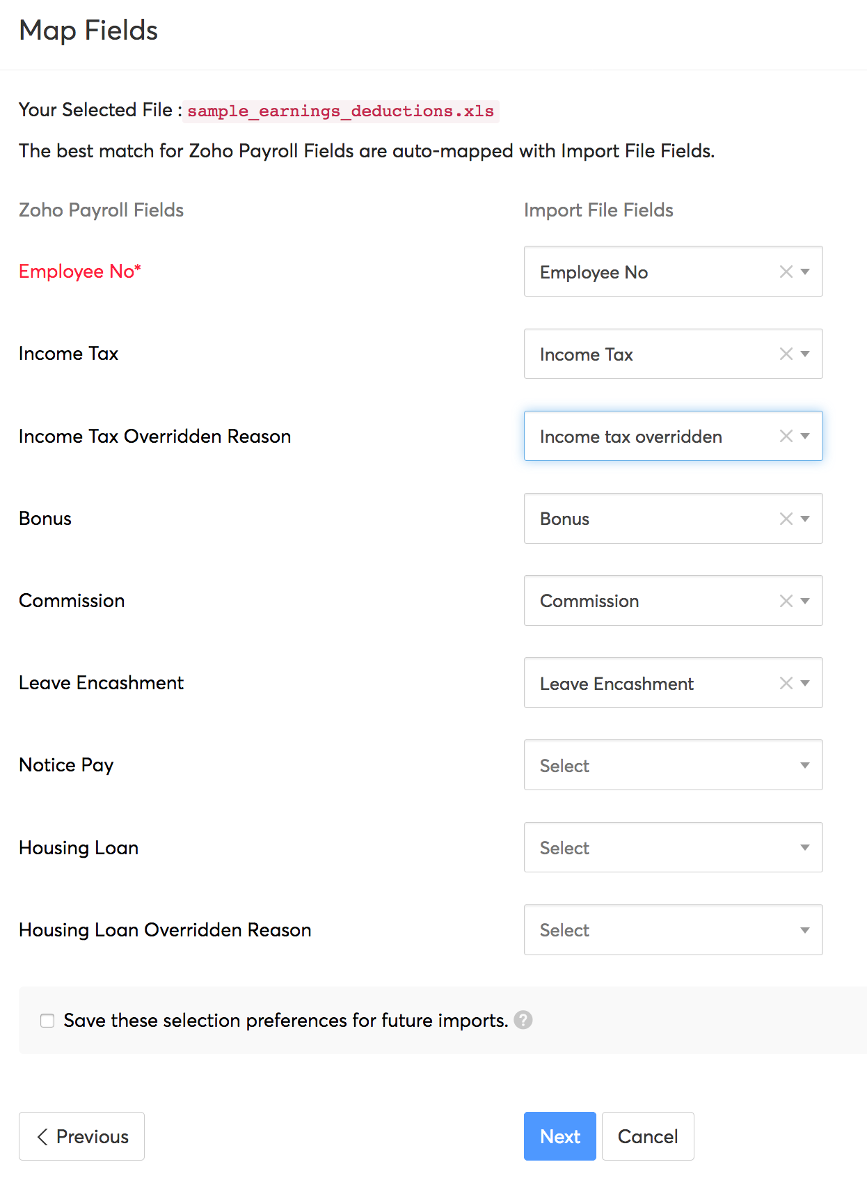Expand the Housing Loan Overridden Reason dropdown

672,930
